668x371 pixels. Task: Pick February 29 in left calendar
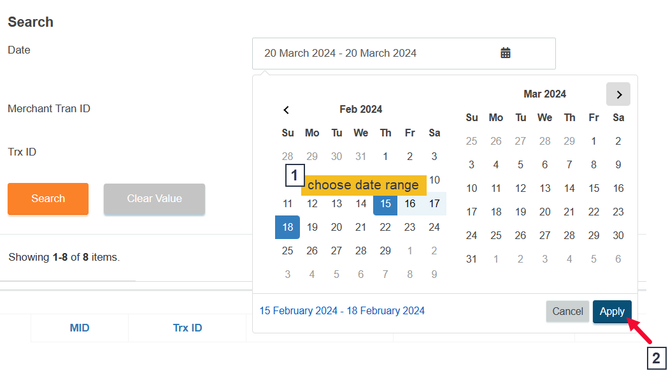(x=385, y=251)
